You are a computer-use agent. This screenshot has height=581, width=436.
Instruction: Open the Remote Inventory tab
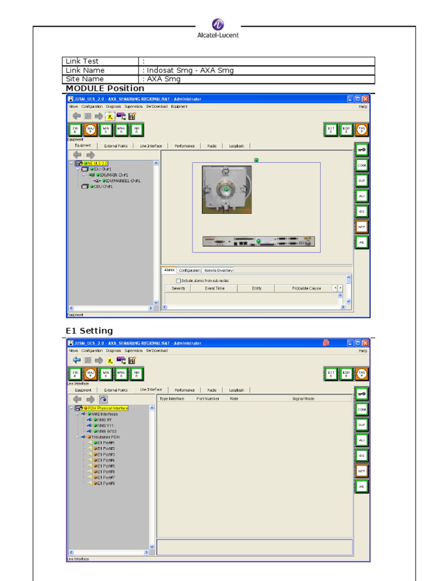click(x=219, y=271)
